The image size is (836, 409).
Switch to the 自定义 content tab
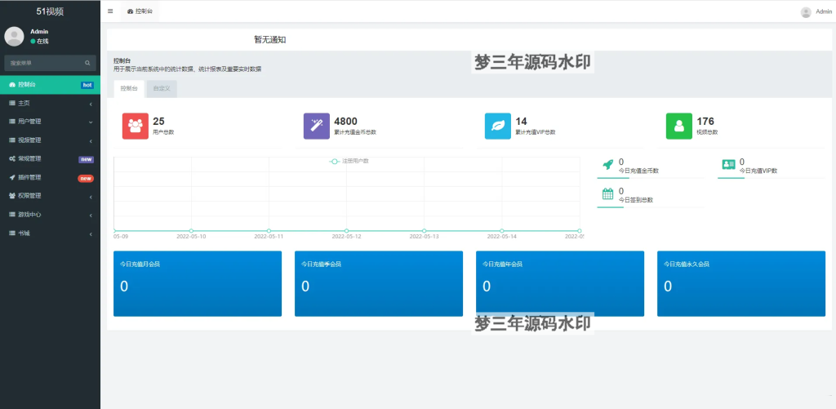point(162,89)
